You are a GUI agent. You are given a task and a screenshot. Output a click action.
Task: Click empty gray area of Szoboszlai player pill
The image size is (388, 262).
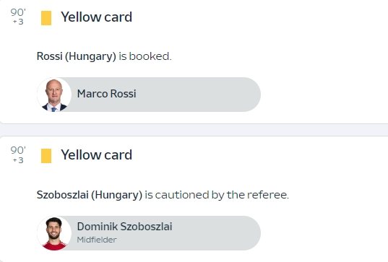[x=215, y=233]
